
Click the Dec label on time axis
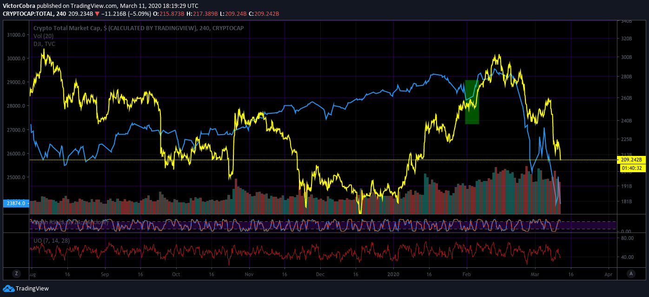(x=320, y=274)
